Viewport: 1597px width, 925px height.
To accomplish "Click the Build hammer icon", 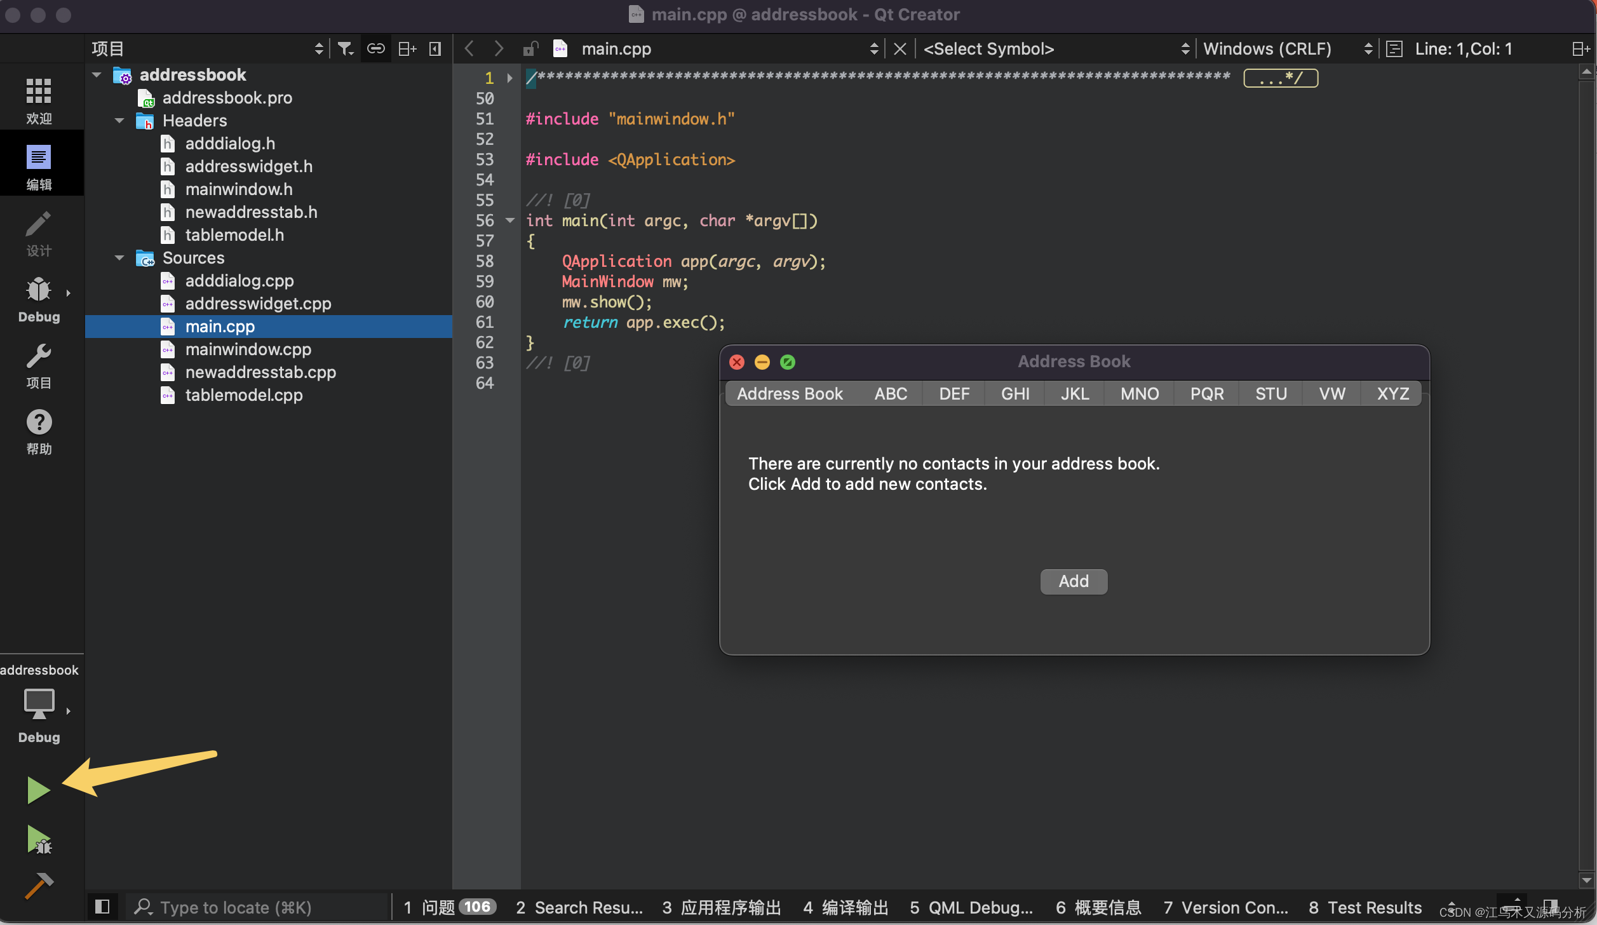I will click(38, 886).
